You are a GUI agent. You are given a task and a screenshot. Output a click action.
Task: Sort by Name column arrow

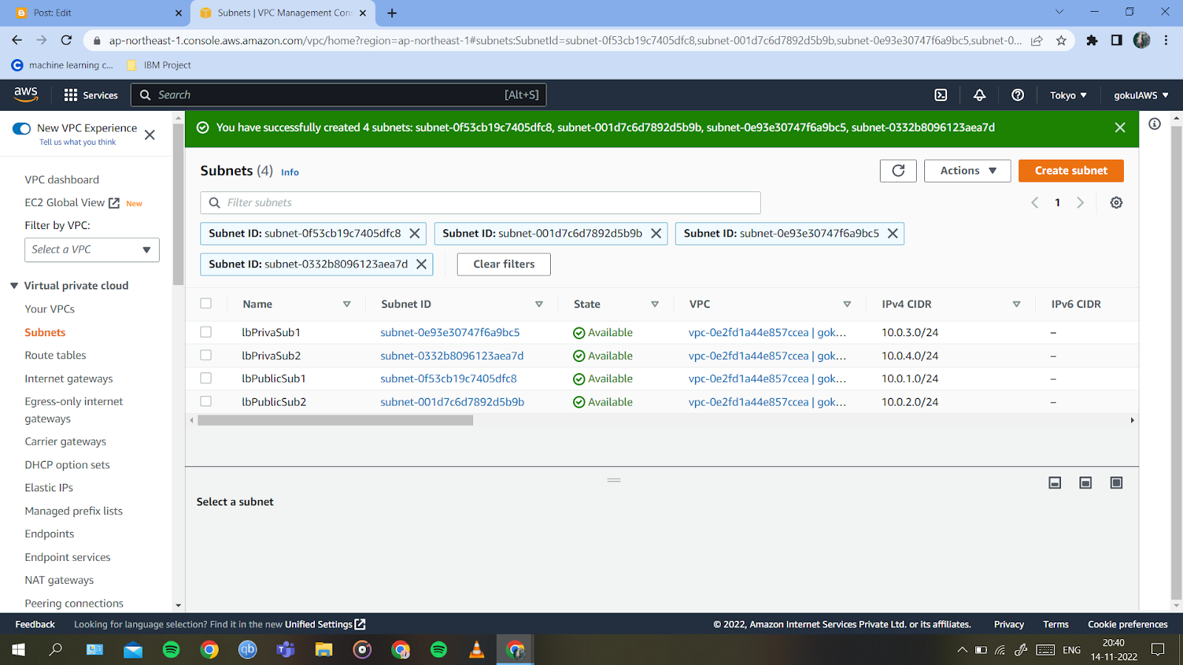[347, 304]
